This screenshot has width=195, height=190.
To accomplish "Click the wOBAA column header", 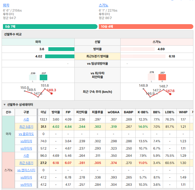I will [114, 112].
